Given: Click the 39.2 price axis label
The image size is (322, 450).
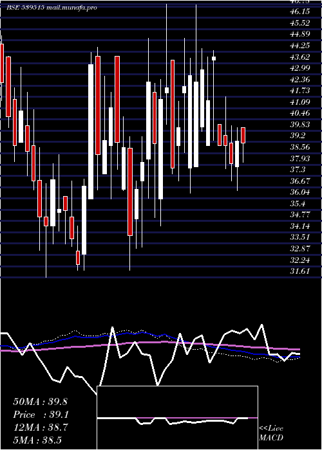Looking at the screenshot, I should (298, 136).
